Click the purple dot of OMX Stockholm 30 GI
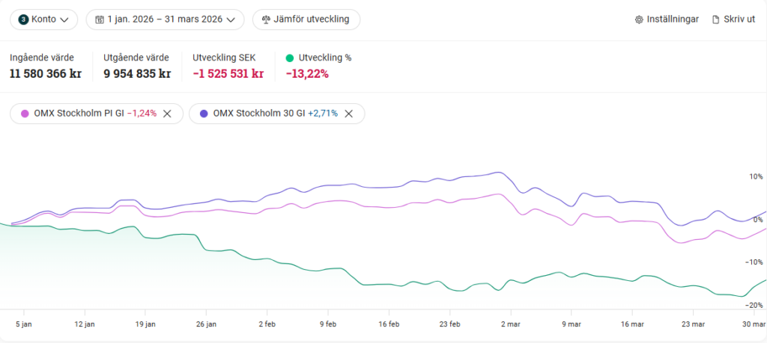 [x=204, y=114]
